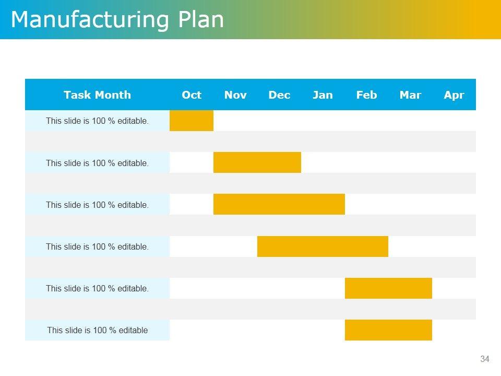Click the slide number 34
This screenshot has width=501, height=376.
pos(485,359)
